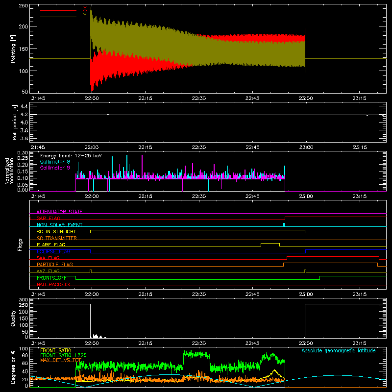This screenshot has width=392, height=392.
Task: Select the yellow FRONT_RATIO legend entry
Action: (56, 350)
